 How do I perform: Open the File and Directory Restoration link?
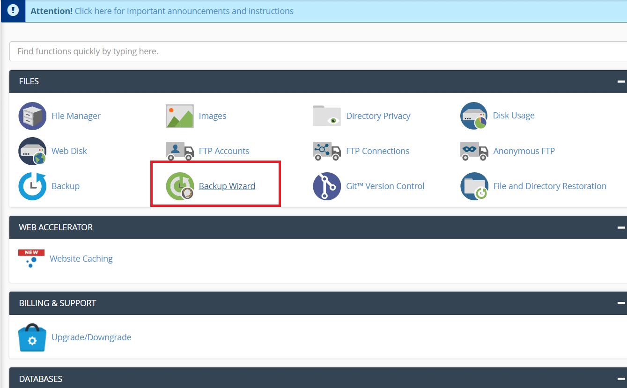pyautogui.click(x=550, y=186)
